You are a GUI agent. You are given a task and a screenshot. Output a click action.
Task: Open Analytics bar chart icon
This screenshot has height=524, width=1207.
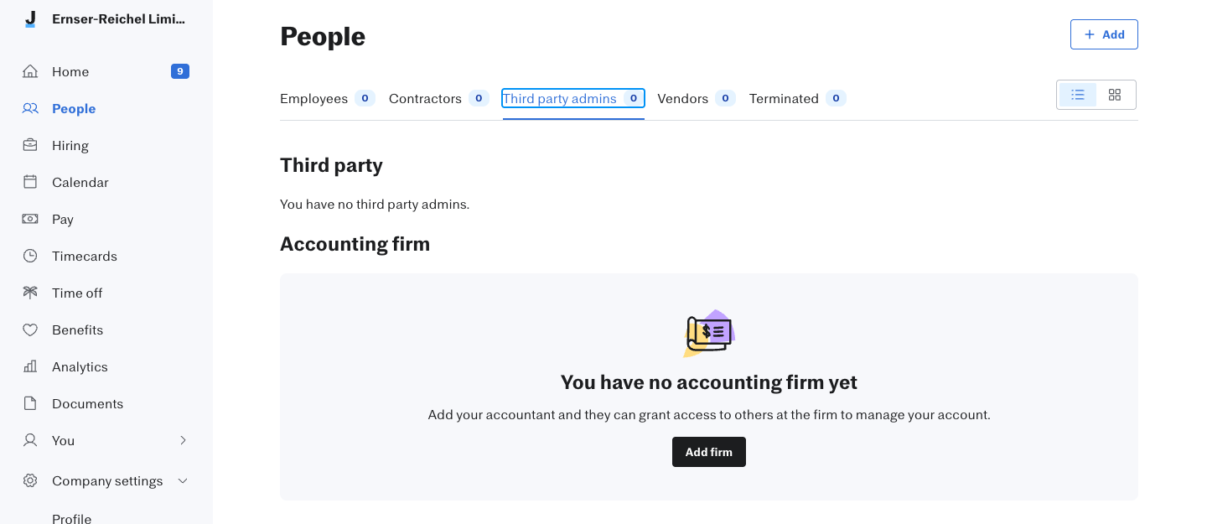[x=30, y=366]
